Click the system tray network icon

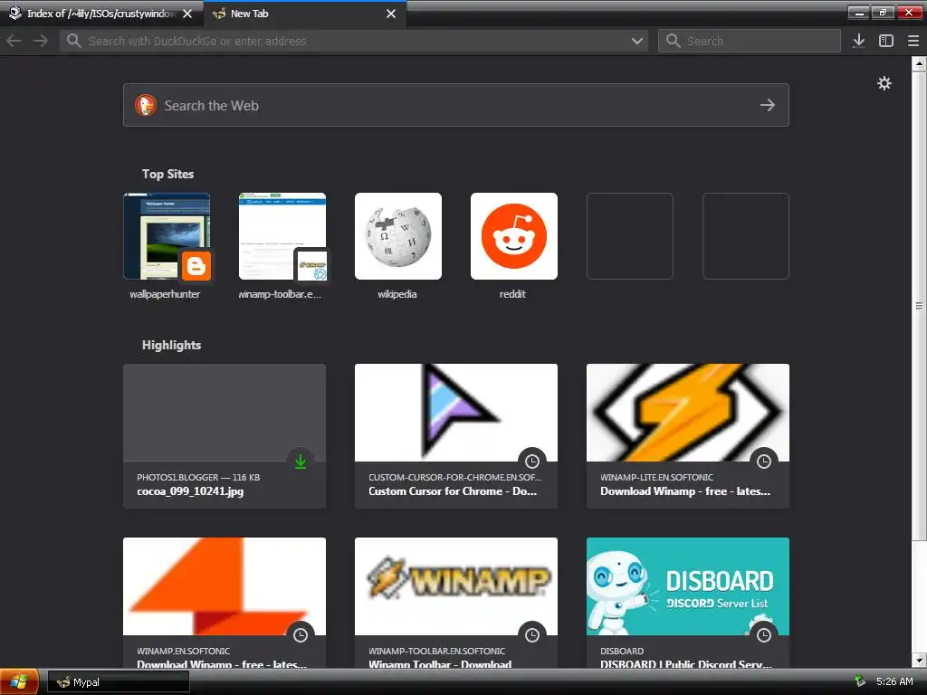tap(860, 681)
